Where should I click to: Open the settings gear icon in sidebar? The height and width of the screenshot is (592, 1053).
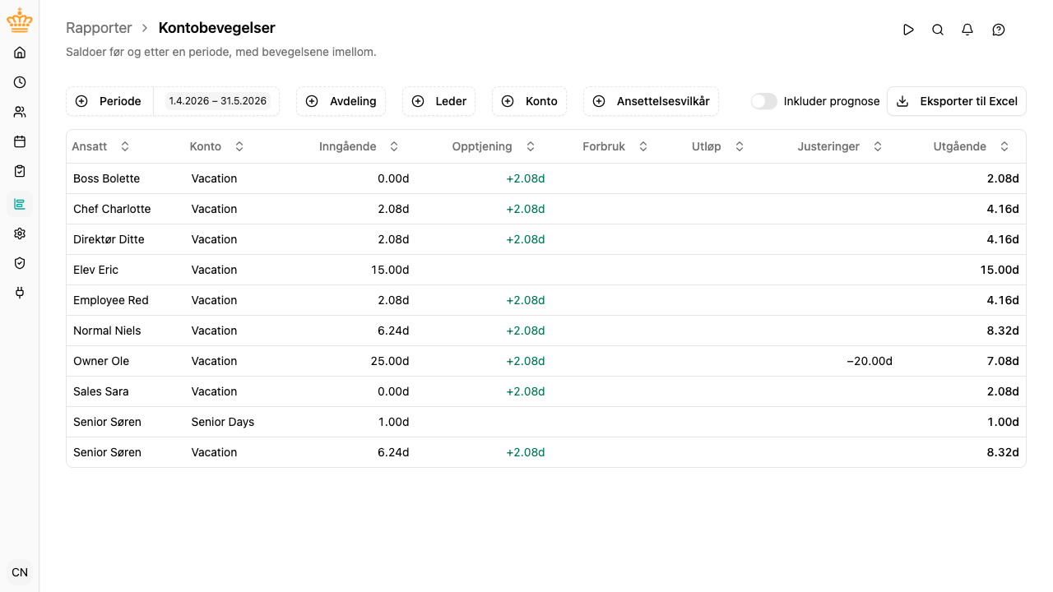[x=20, y=234]
